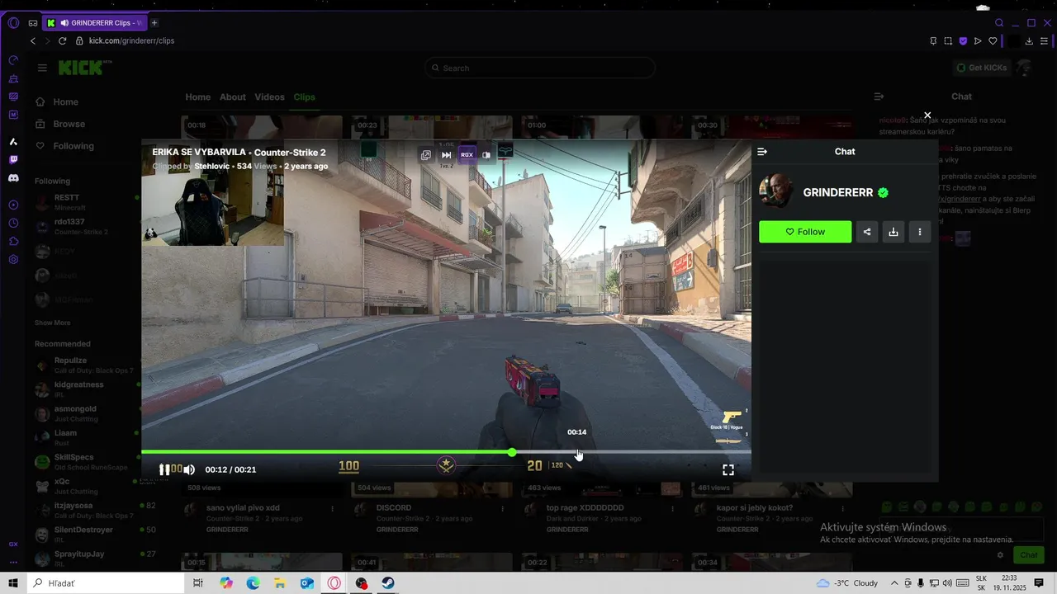Toggle Opera ad blocker shield

click(963, 40)
